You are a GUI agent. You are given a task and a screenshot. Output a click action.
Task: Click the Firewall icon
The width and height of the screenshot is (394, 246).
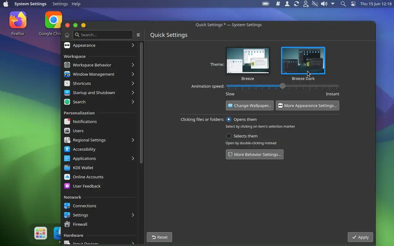(67, 224)
